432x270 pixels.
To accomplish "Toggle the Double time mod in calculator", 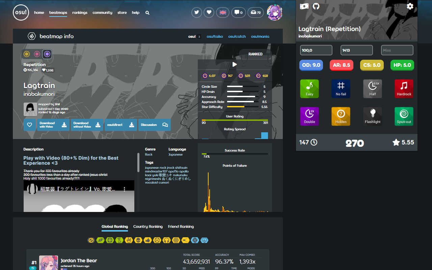I will [309, 116].
